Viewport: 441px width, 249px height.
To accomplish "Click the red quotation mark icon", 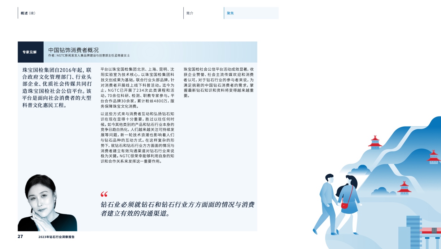I will tap(104, 194).
